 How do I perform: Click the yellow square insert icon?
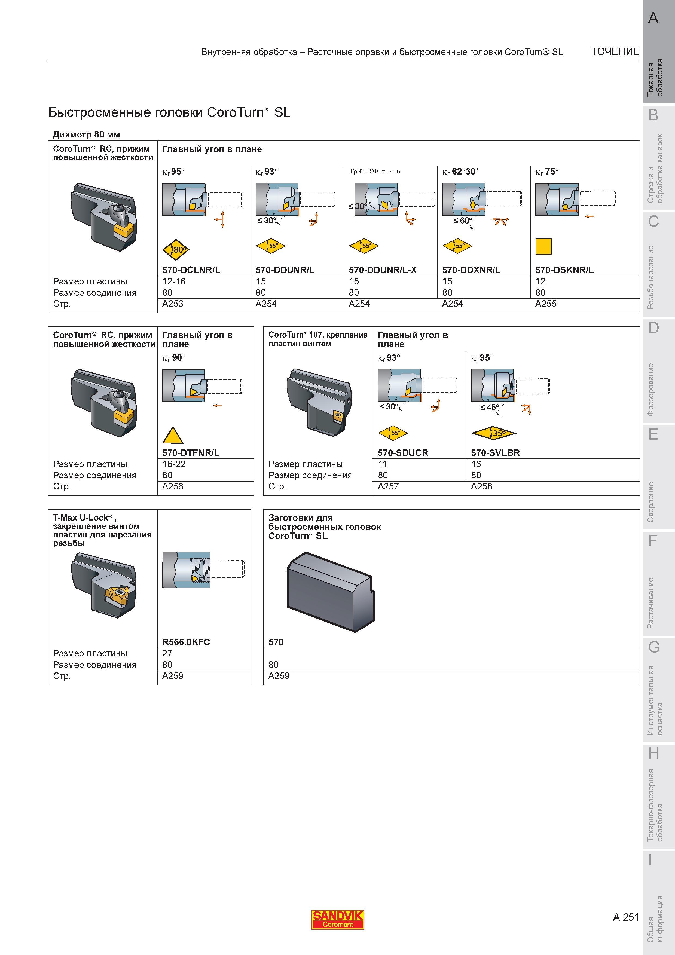tap(543, 246)
